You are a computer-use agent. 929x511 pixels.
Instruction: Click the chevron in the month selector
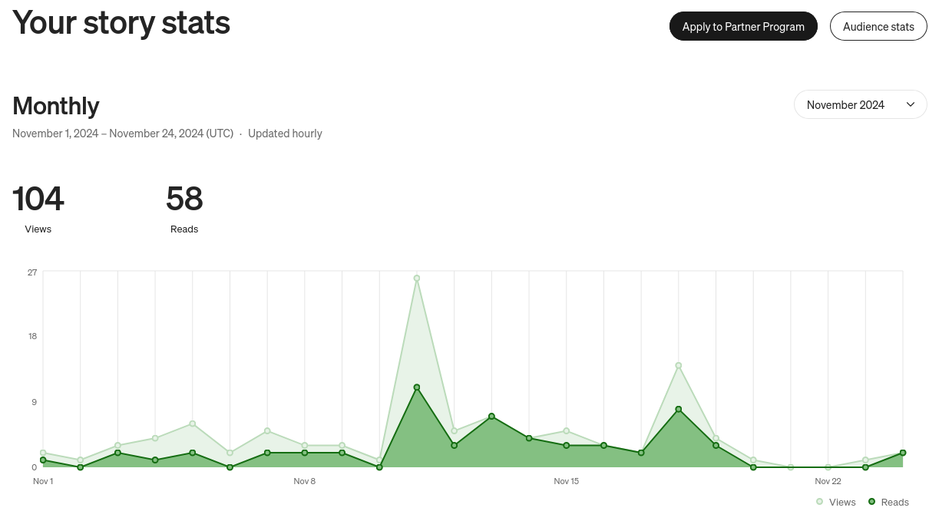click(911, 104)
